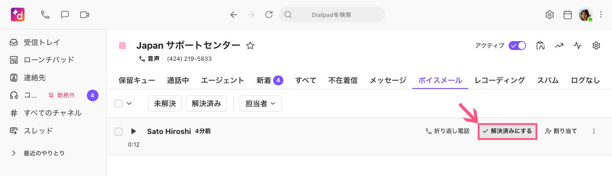Viewport: 612px width, 176px height.
Task: Filter by 解決済み button
Action: tap(206, 103)
